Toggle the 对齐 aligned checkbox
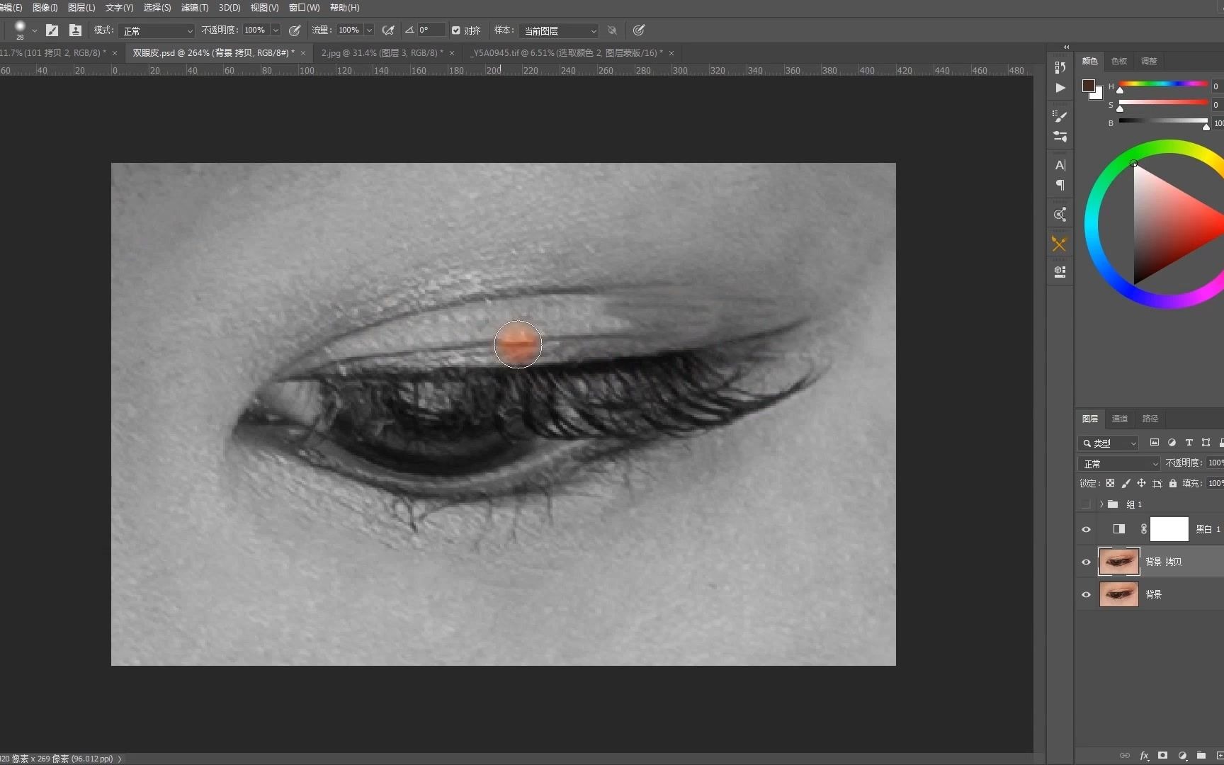Viewport: 1224px width, 765px height. 456,30
